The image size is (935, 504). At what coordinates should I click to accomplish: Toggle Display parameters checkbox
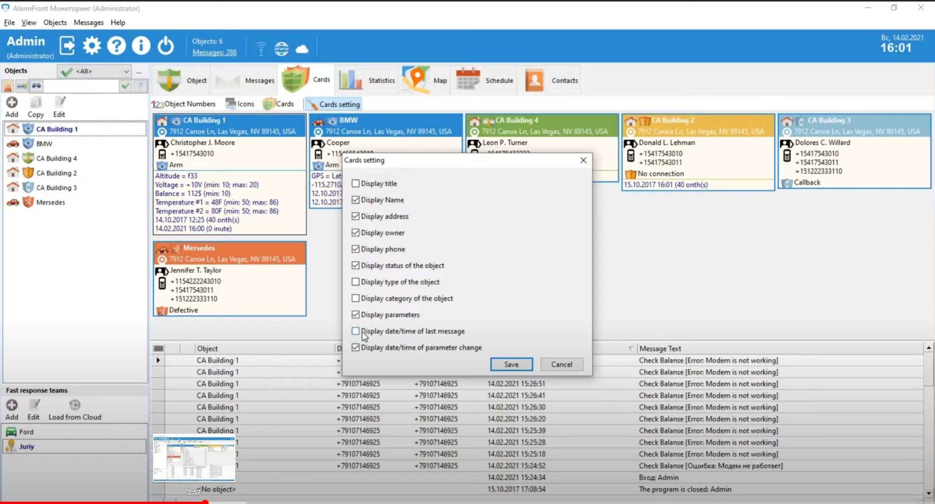(x=355, y=314)
